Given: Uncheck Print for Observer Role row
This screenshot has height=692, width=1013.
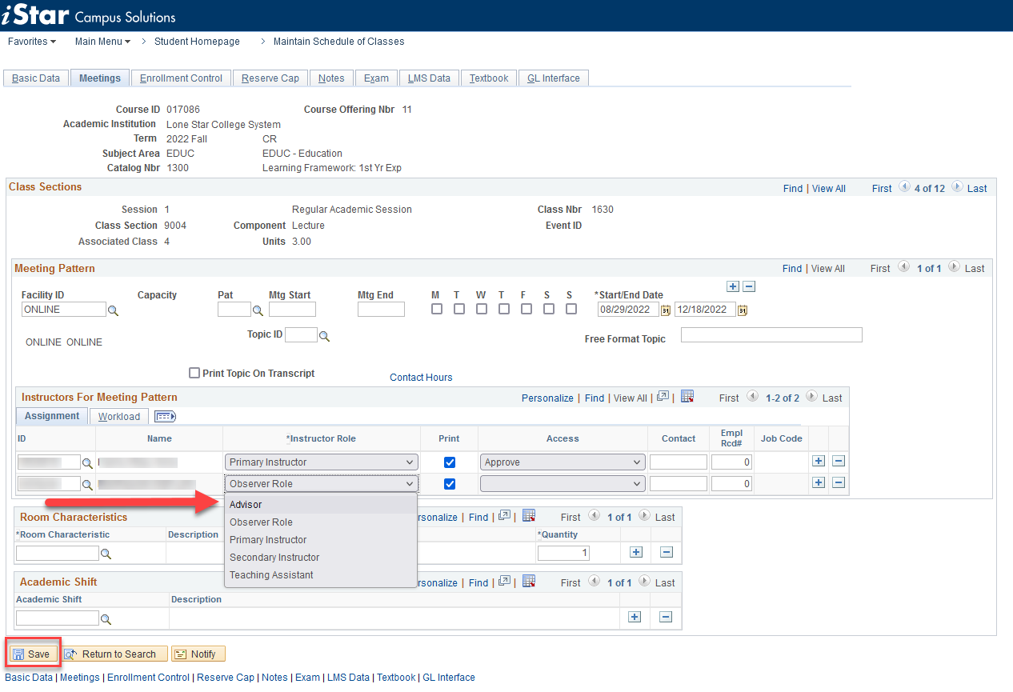Looking at the screenshot, I should point(450,484).
